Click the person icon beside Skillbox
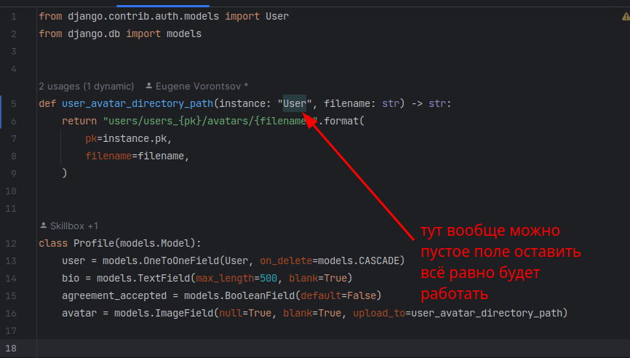The width and height of the screenshot is (630, 358). point(44,226)
